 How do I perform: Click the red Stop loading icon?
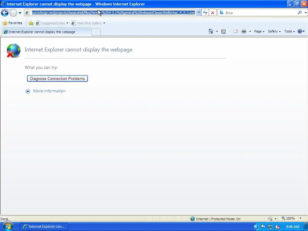coord(213,13)
